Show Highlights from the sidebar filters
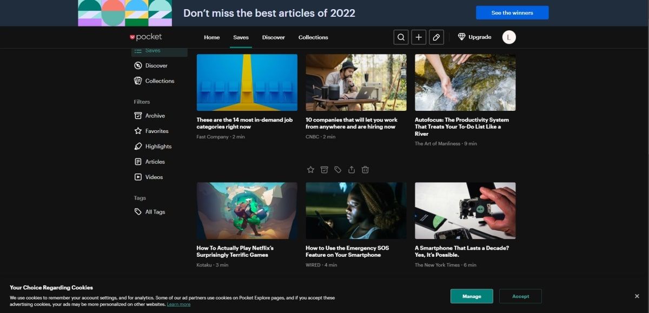Image resolution: width=649 pixels, height=313 pixels. click(158, 146)
